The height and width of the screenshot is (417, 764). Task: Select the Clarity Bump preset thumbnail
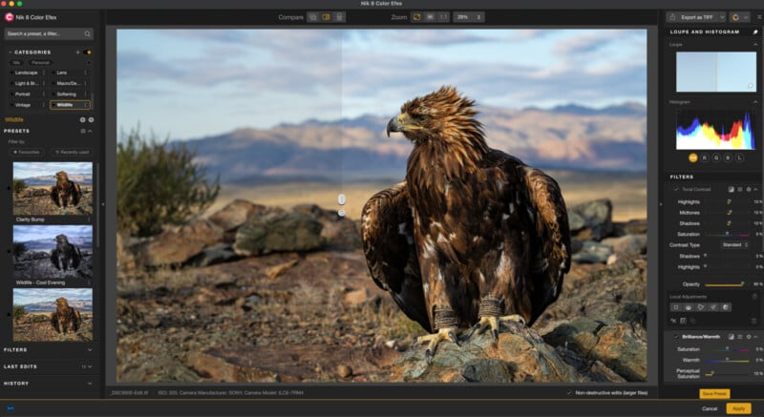pos(53,187)
